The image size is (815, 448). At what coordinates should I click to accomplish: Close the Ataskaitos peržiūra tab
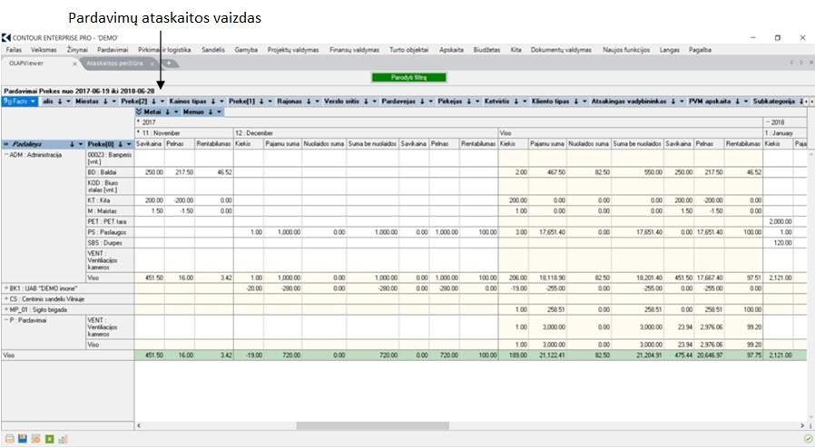click(x=152, y=63)
